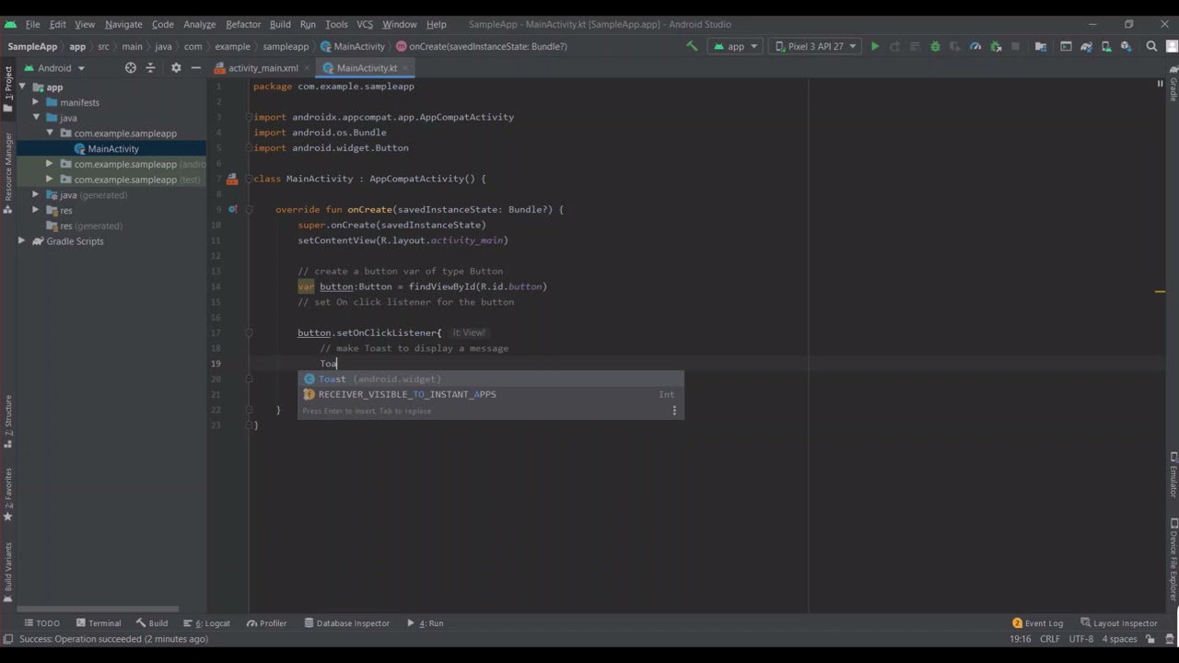Expand the manifests folder
This screenshot has height=663, width=1179.
pos(36,102)
